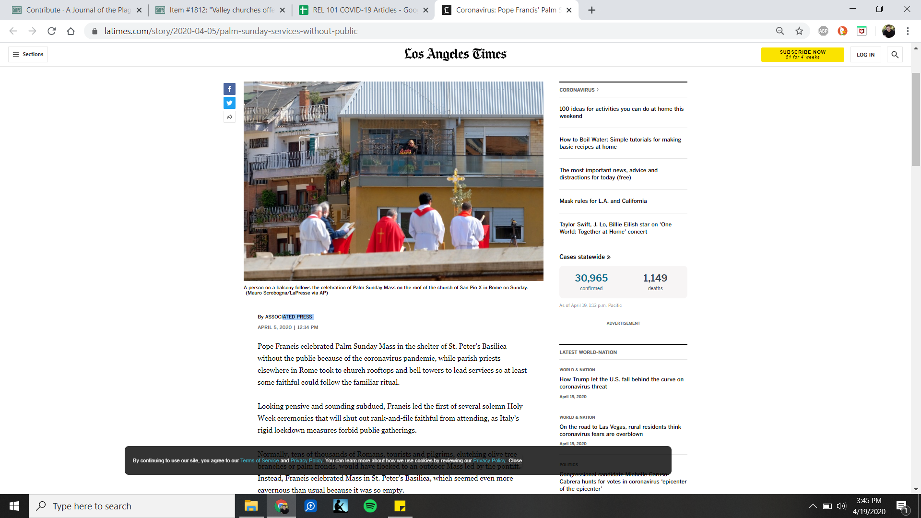Click the page vertical scrollbar
Image resolution: width=921 pixels, height=518 pixels.
(x=916, y=120)
